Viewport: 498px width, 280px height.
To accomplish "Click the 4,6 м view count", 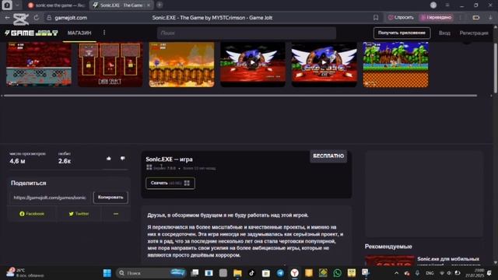I will [17, 161].
